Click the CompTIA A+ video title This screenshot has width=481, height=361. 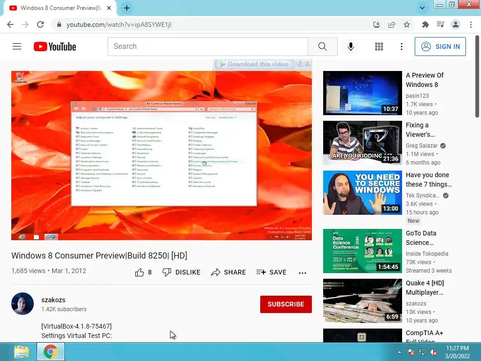coord(425,337)
